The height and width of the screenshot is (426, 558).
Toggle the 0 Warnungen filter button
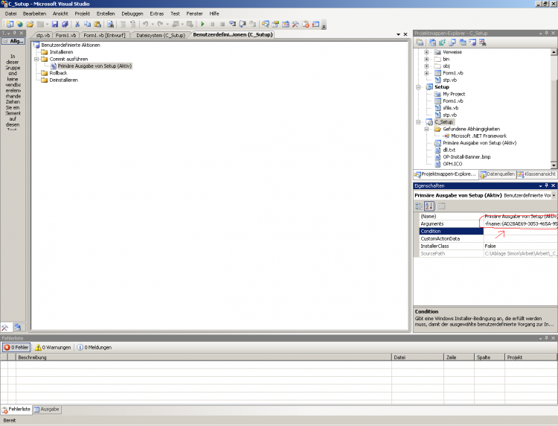(x=53, y=347)
